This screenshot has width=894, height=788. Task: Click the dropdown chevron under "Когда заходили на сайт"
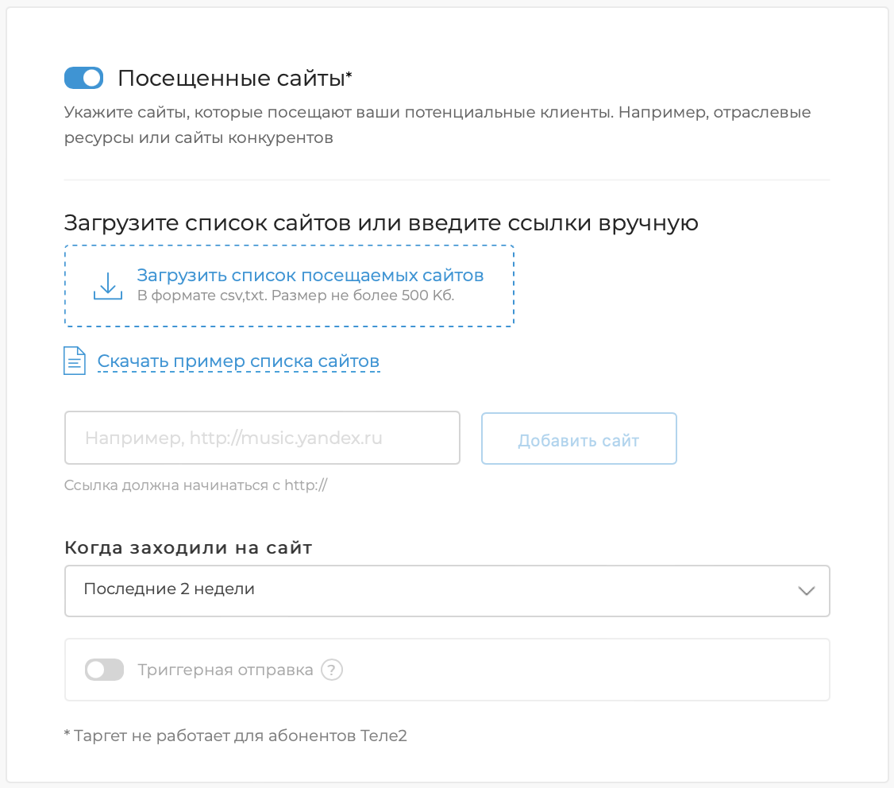(x=806, y=590)
